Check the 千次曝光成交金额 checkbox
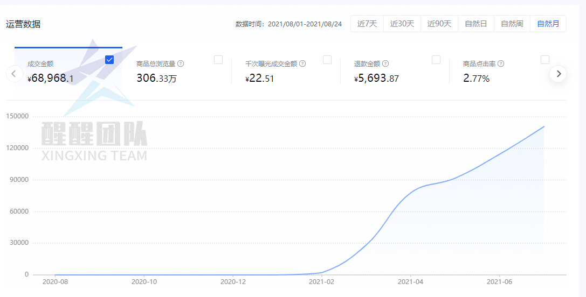Viewport: 586px width, 297px height. coord(327,60)
